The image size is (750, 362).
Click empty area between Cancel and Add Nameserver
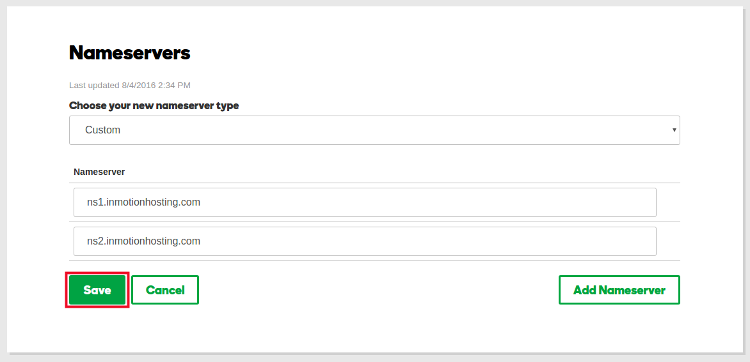[378, 290]
